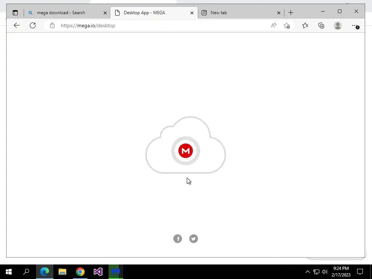Viewport: 372px width, 279px height.
Task: Open the tab actions menu icon
Action: [15, 13]
